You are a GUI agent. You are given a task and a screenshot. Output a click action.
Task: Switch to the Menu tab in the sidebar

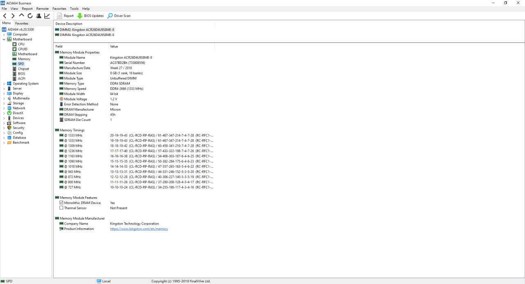[7, 23]
